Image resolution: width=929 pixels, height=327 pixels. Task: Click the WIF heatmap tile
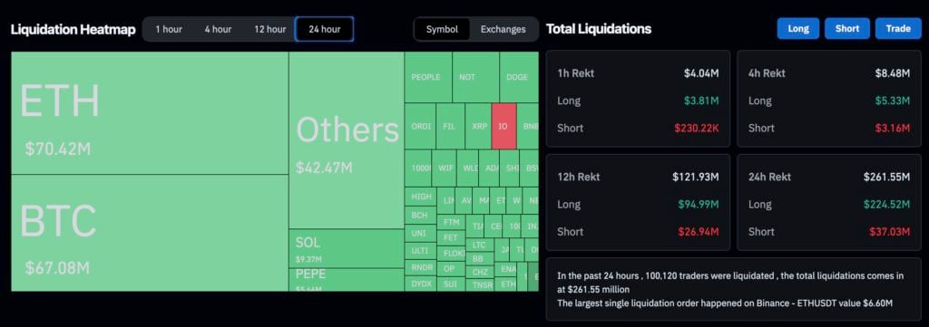(x=444, y=168)
